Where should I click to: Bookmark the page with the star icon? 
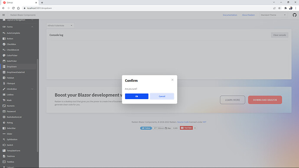click(x=279, y=8)
